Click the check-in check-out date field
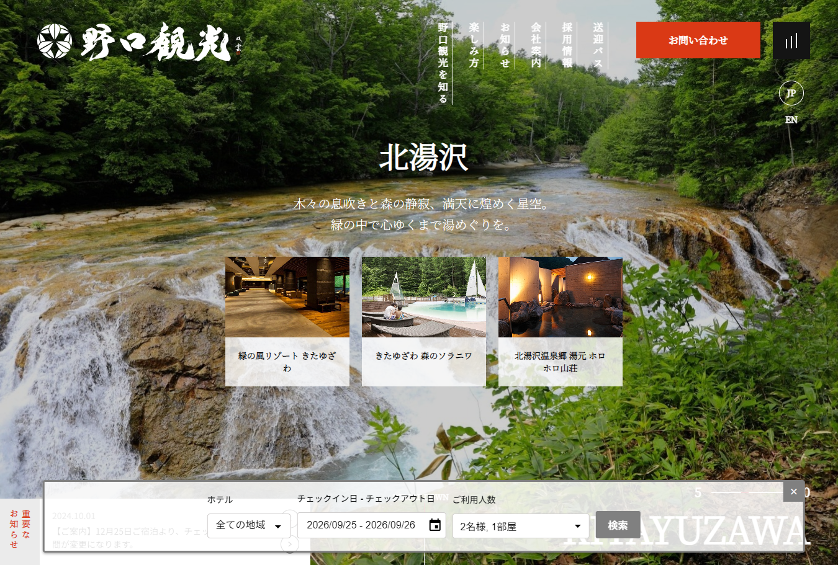This screenshot has width=838, height=565. coord(371,525)
